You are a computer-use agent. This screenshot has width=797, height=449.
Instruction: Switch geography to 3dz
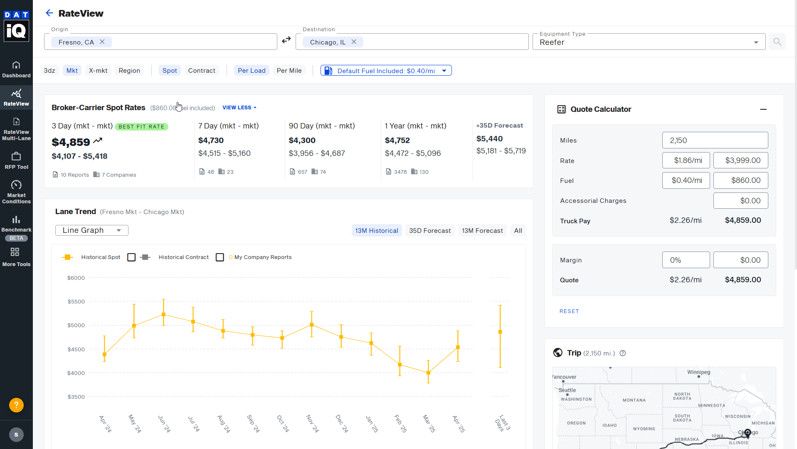coord(49,71)
